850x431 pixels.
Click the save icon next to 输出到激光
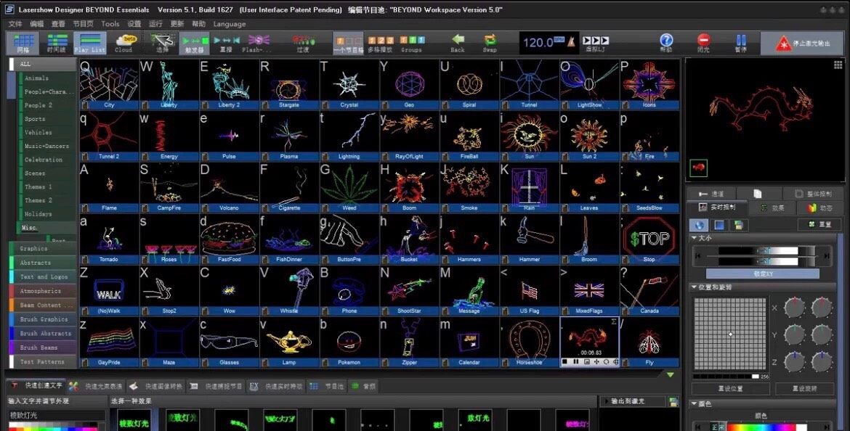673,402
